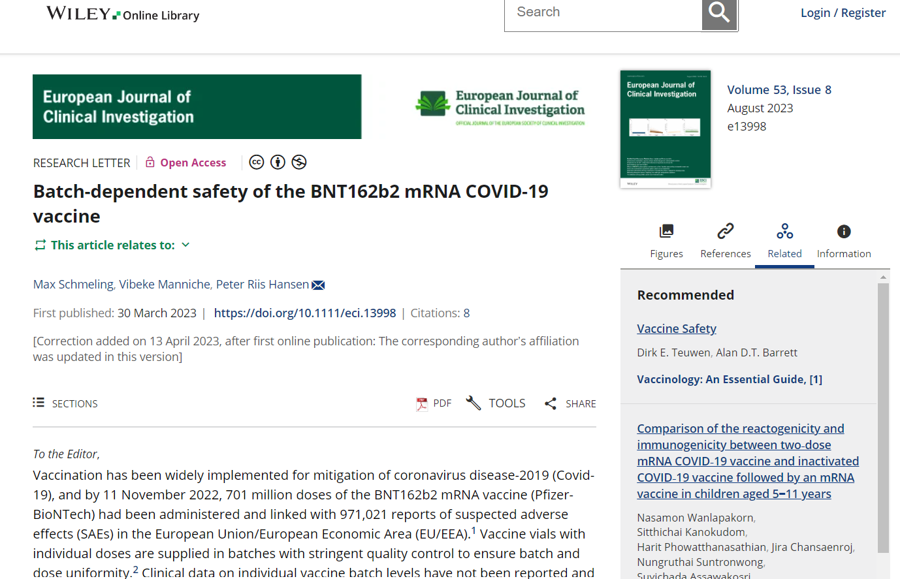The width and height of the screenshot is (900, 579).
Task: Click author Nasamon Wanlapakorn
Action: click(x=695, y=518)
